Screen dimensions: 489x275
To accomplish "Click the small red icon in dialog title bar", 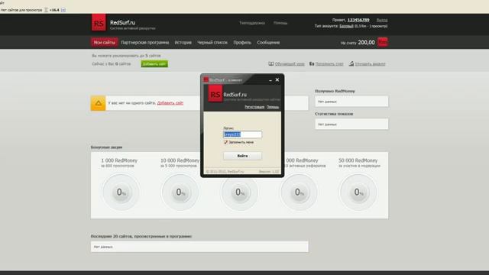I will (x=206, y=79).
